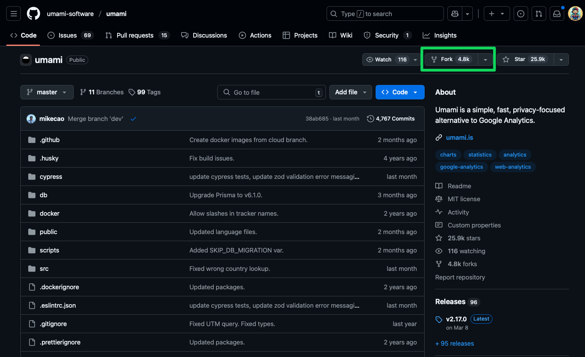
Task: Click mikecao's avatar image
Action: pos(31,119)
